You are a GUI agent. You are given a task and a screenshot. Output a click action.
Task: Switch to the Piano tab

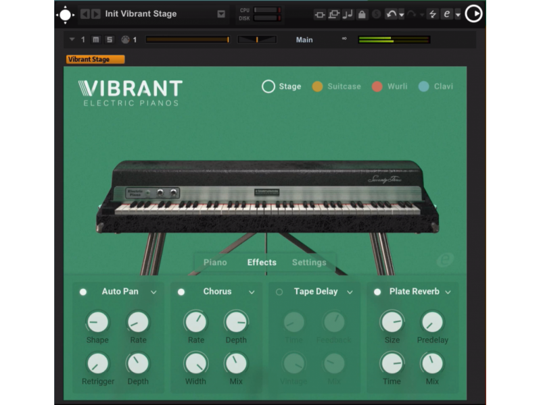pyautogui.click(x=215, y=263)
